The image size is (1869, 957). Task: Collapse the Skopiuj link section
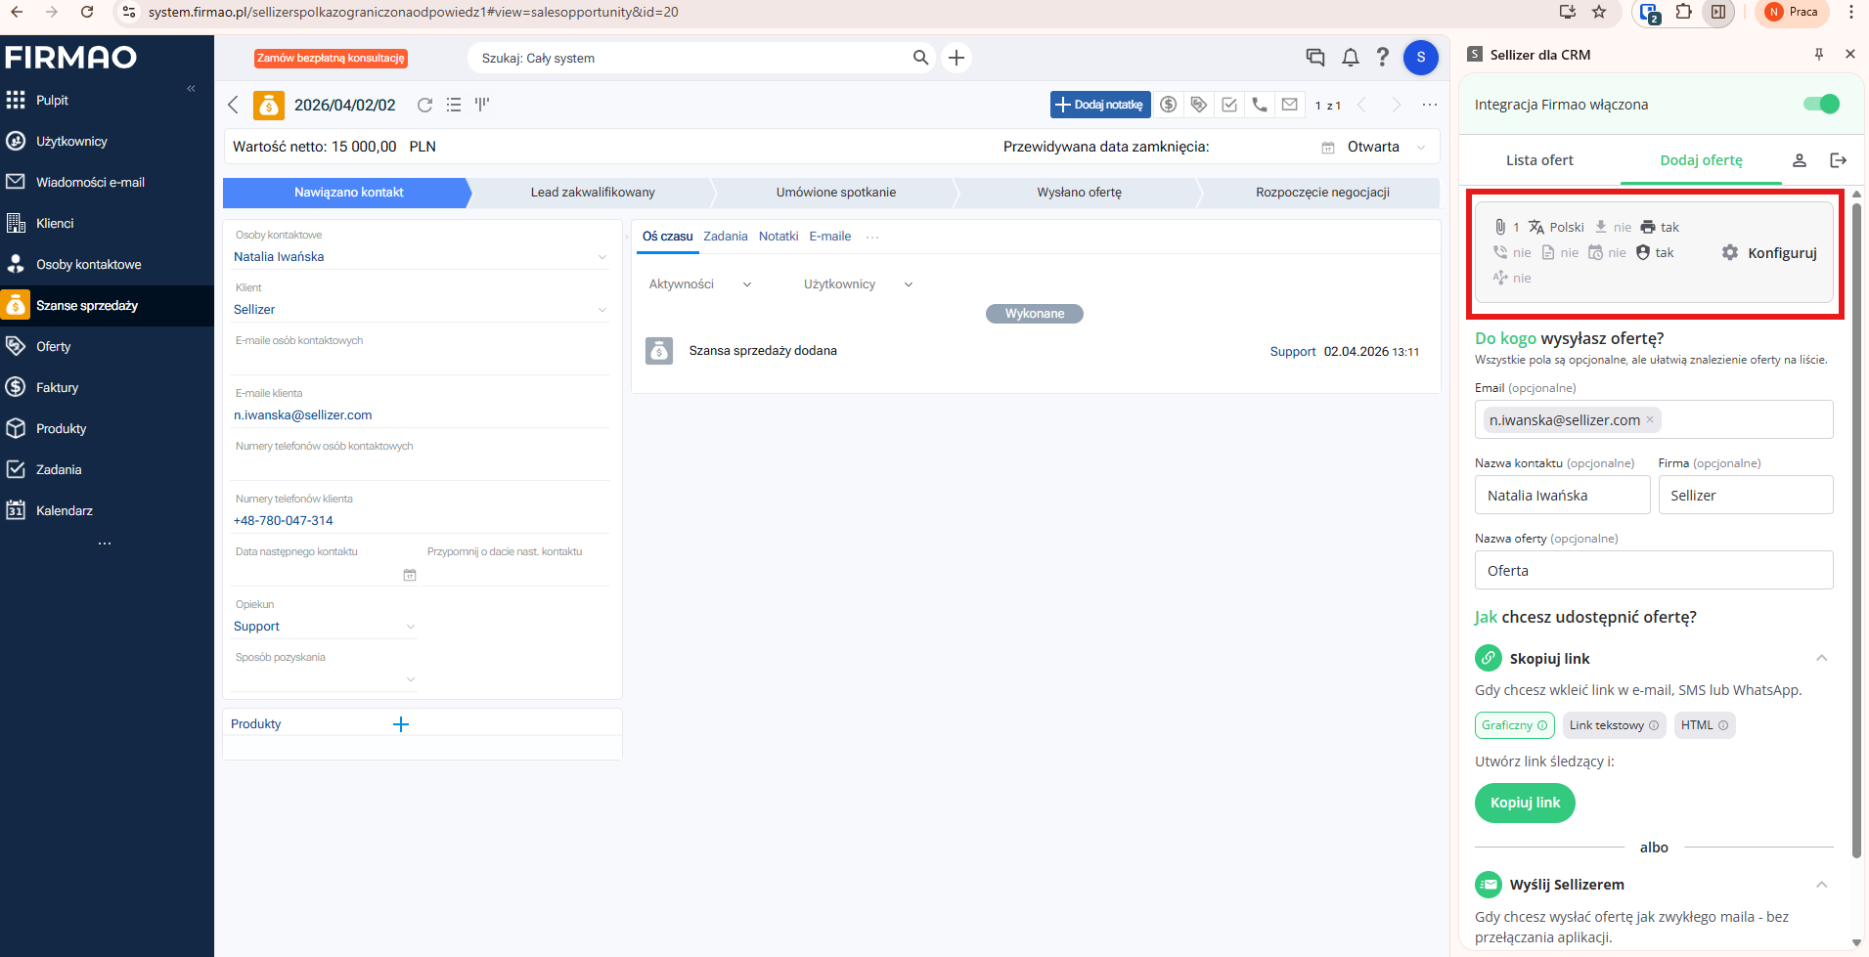point(1821,658)
